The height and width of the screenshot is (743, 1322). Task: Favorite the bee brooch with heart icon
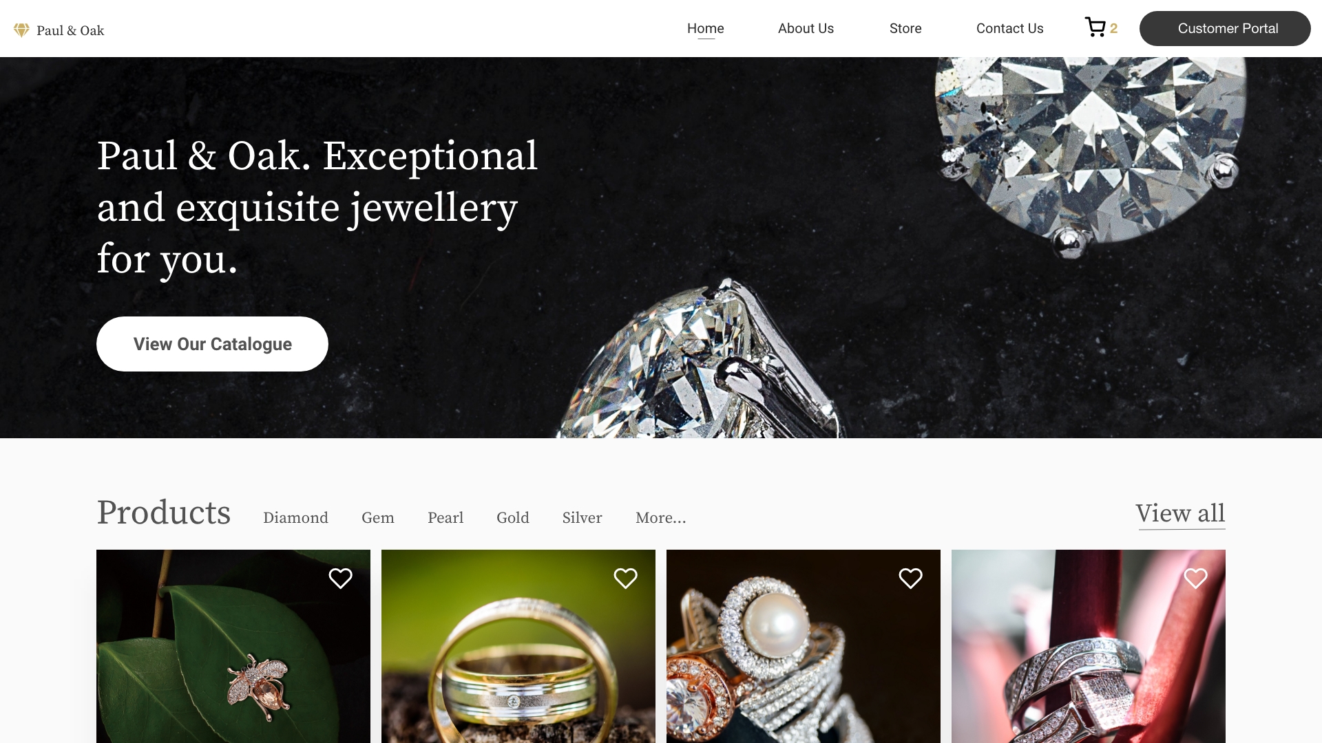click(x=340, y=578)
